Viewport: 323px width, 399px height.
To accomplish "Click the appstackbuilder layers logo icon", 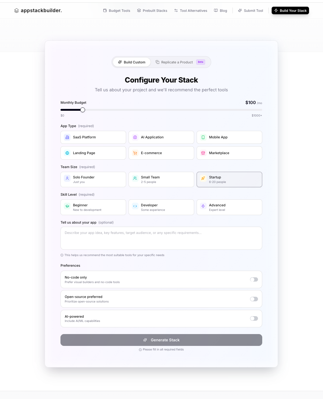I will [x=16, y=11].
